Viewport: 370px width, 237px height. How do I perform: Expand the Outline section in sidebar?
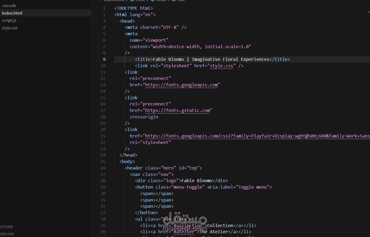(6, 227)
